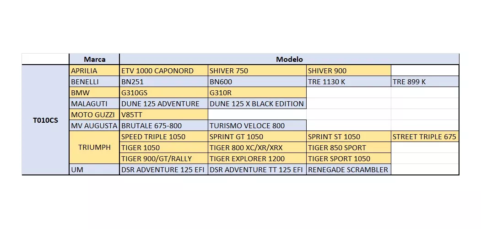Image resolution: width=481 pixels, height=229 pixels.
Task: Select the BENELLI brand cell
Action: 94,82
